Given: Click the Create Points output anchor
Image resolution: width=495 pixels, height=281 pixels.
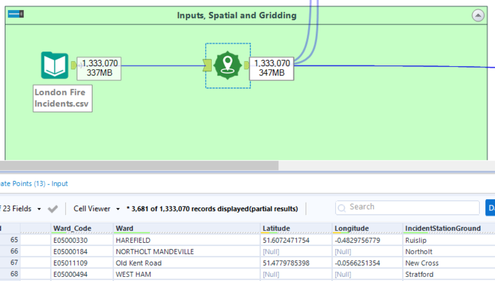Looking at the screenshot, I should (x=246, y=65).
